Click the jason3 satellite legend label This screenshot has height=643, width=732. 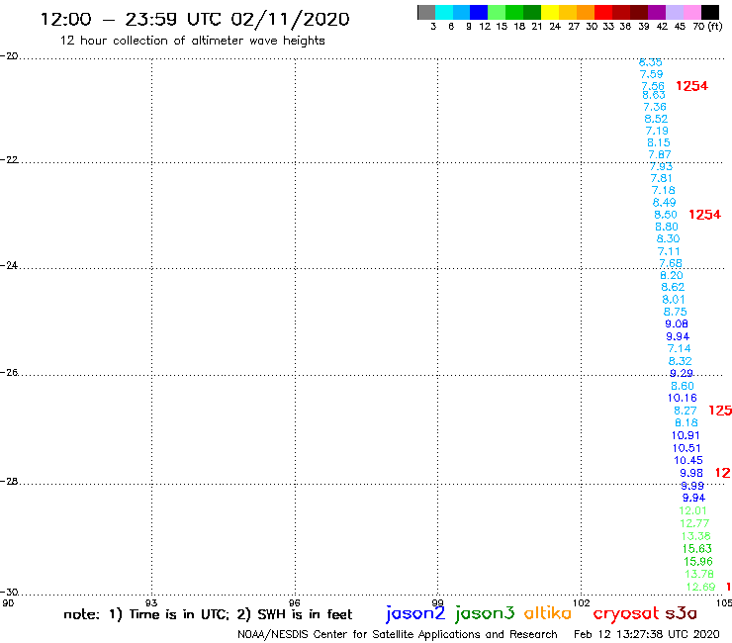[x=485, y=613]
